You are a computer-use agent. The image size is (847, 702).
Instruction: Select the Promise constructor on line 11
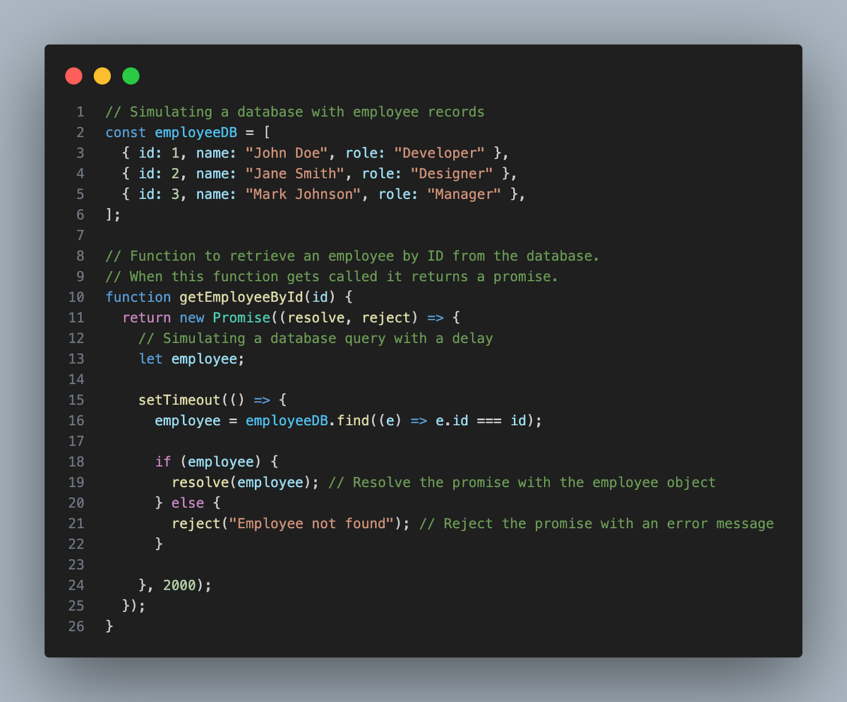point(241,317)
